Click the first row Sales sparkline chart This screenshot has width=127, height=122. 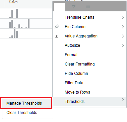click(13, 13)
